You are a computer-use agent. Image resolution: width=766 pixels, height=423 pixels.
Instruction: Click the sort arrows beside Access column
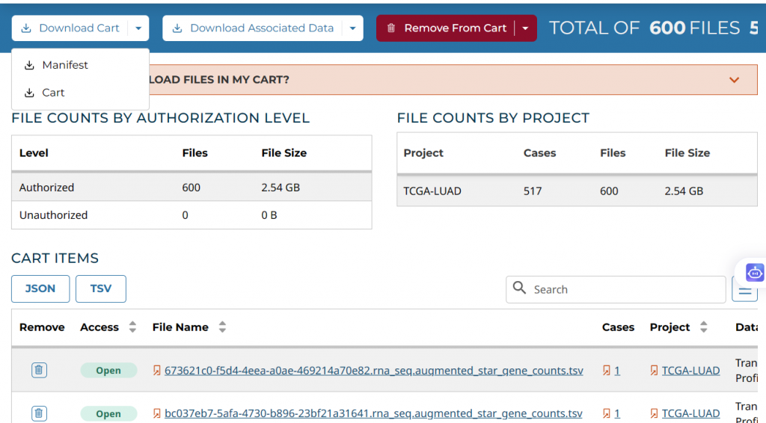coord(132,327)
